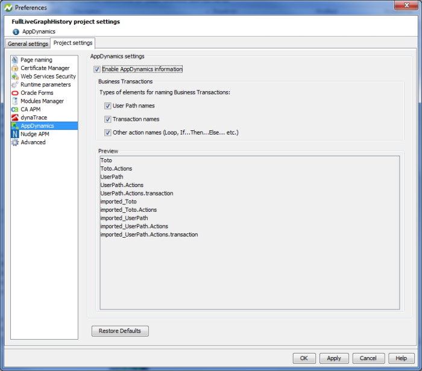Toggle the Transaction names checkbox
The width and height of the screenshot is (422, 371).
108,119
